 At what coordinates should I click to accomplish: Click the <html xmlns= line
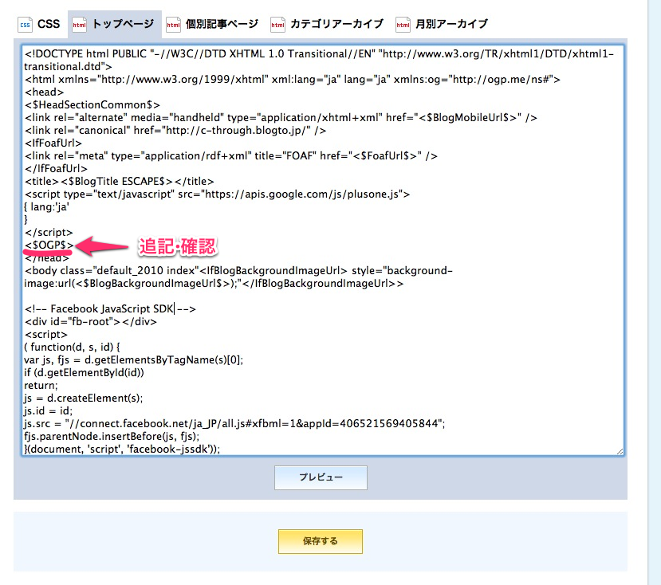[x=292, y=79]
